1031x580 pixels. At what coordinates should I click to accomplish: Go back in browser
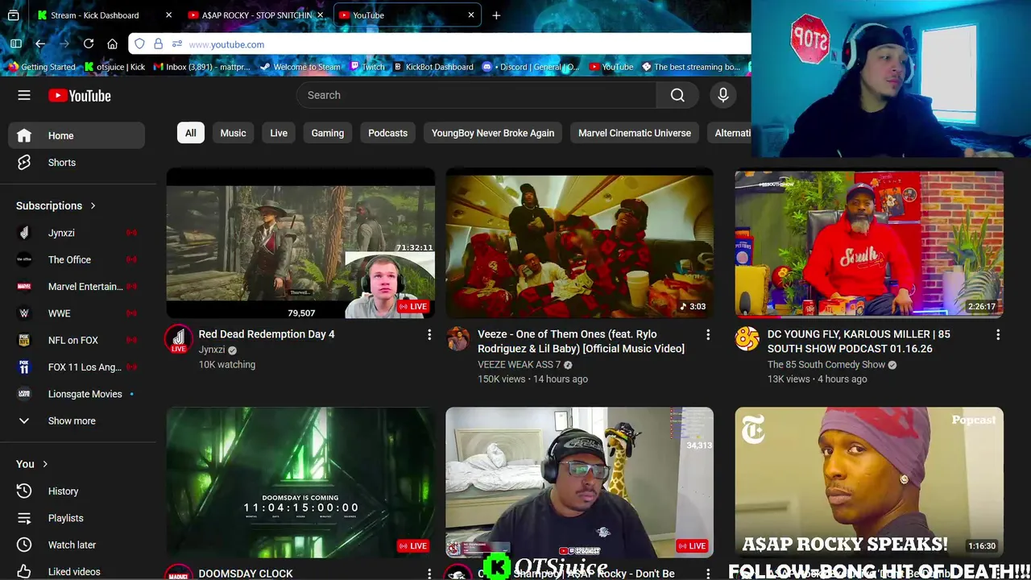40,43
